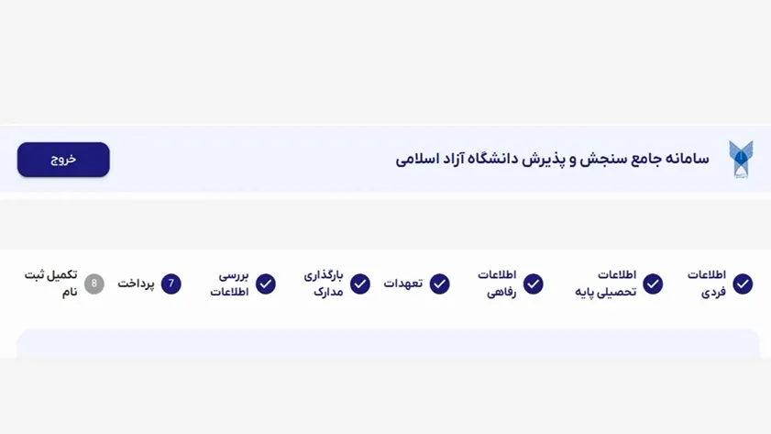This screenshot has width=771, height=434.
Task: Click checkmark icon beside اطلاعات رفاهی
Action: click(x=533, y=284)
